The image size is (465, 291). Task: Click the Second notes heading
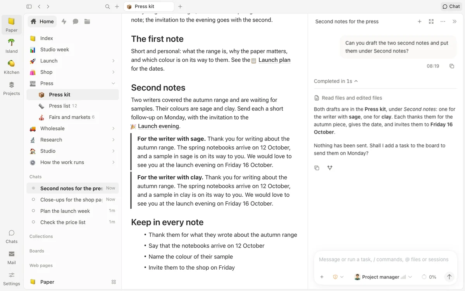click(x=158, y=88)
